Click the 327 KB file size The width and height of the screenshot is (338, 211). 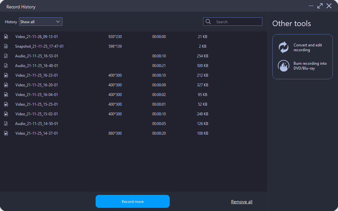pos(202,85)
